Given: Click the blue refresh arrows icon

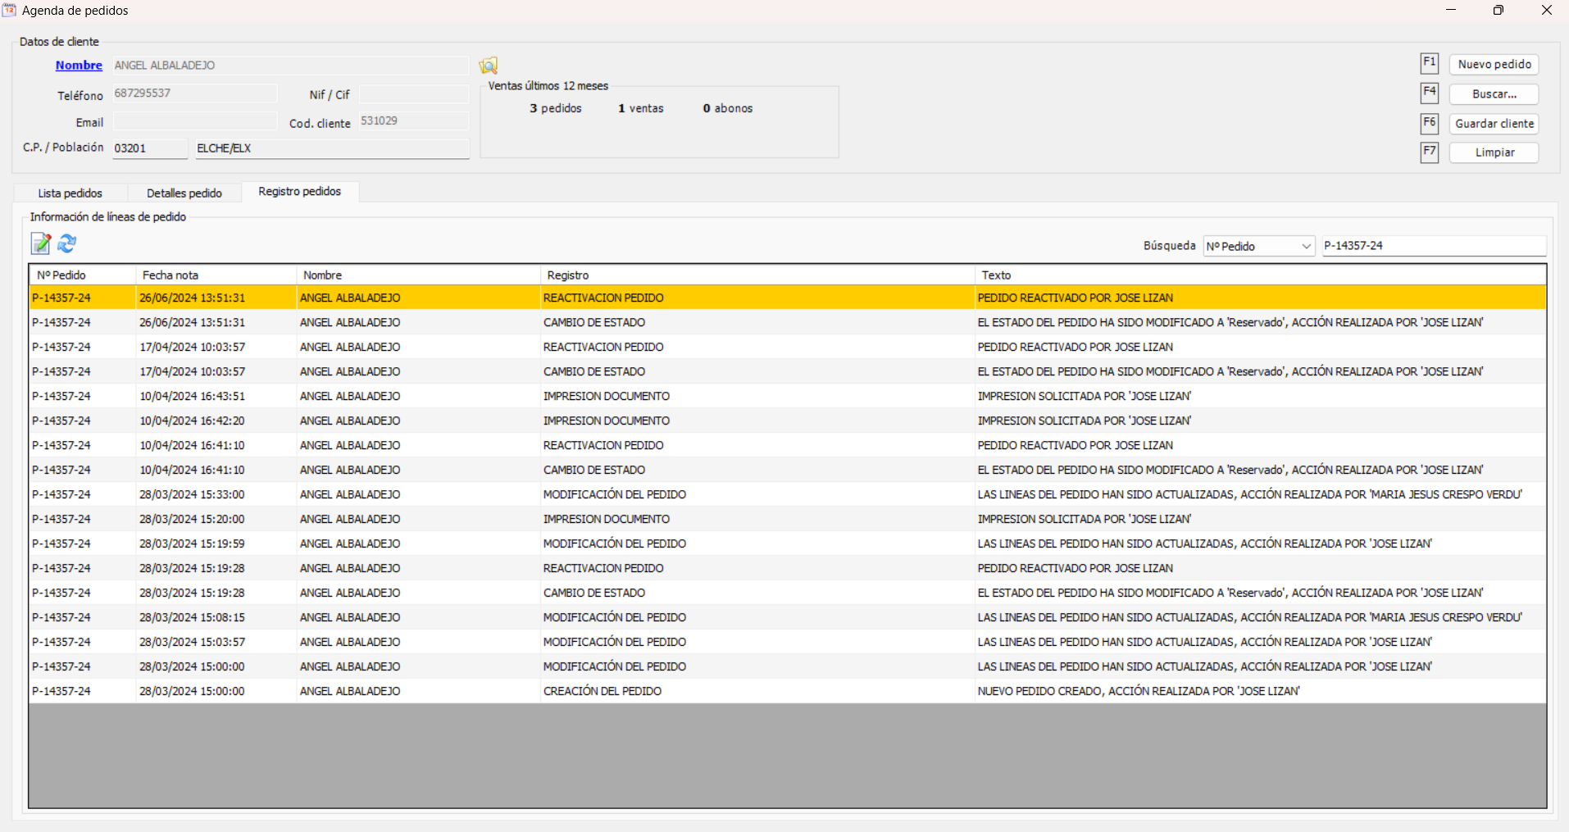Looking at the screenshot, I should pos(67,243).
